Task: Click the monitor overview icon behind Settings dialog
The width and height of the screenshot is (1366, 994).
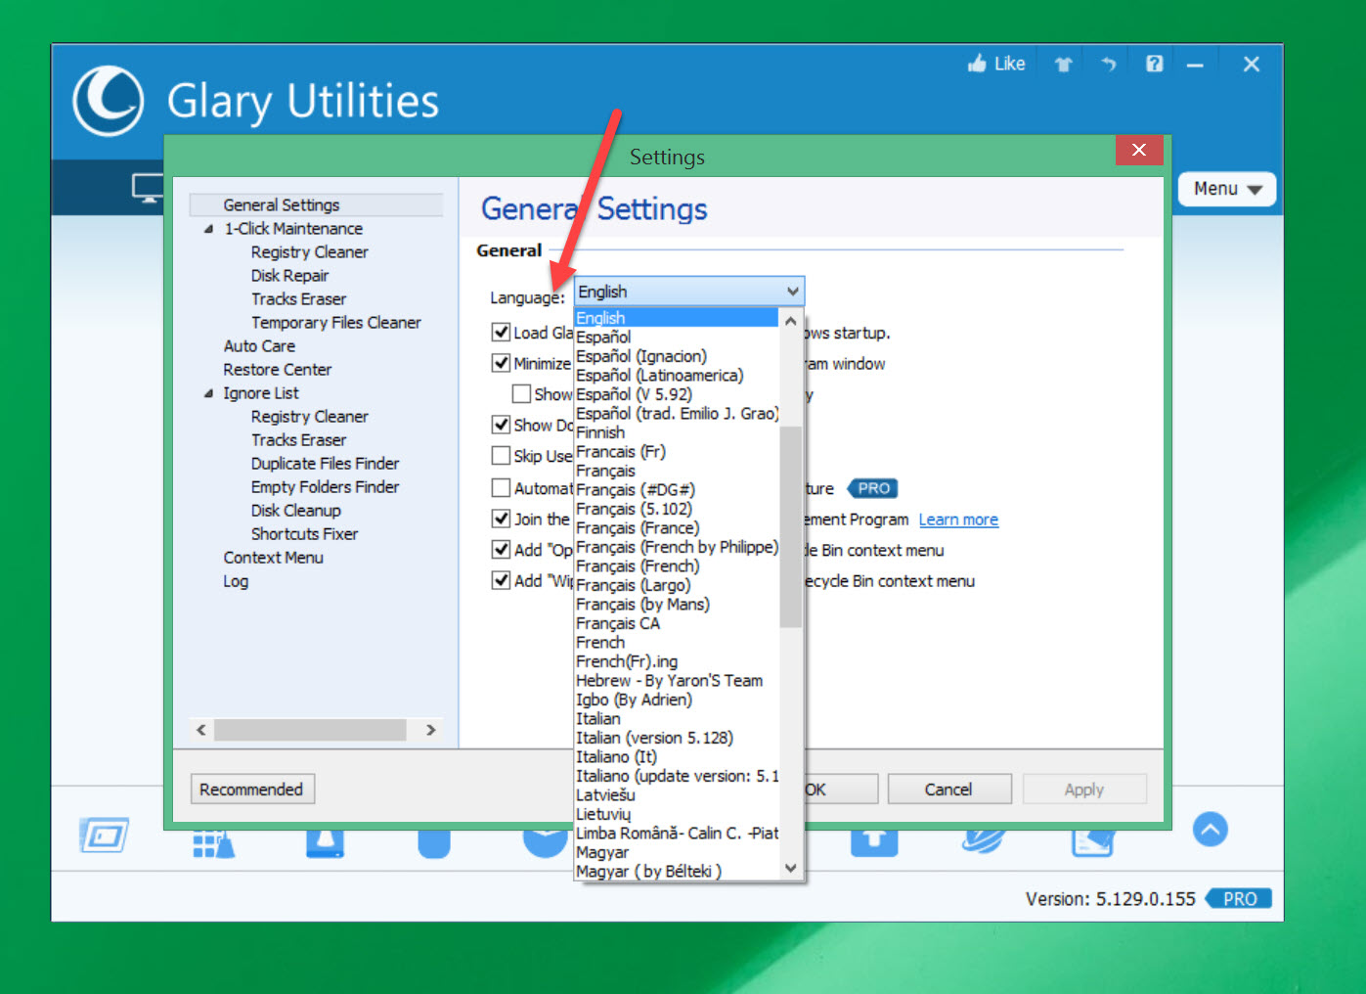Action: coord(148,188)
